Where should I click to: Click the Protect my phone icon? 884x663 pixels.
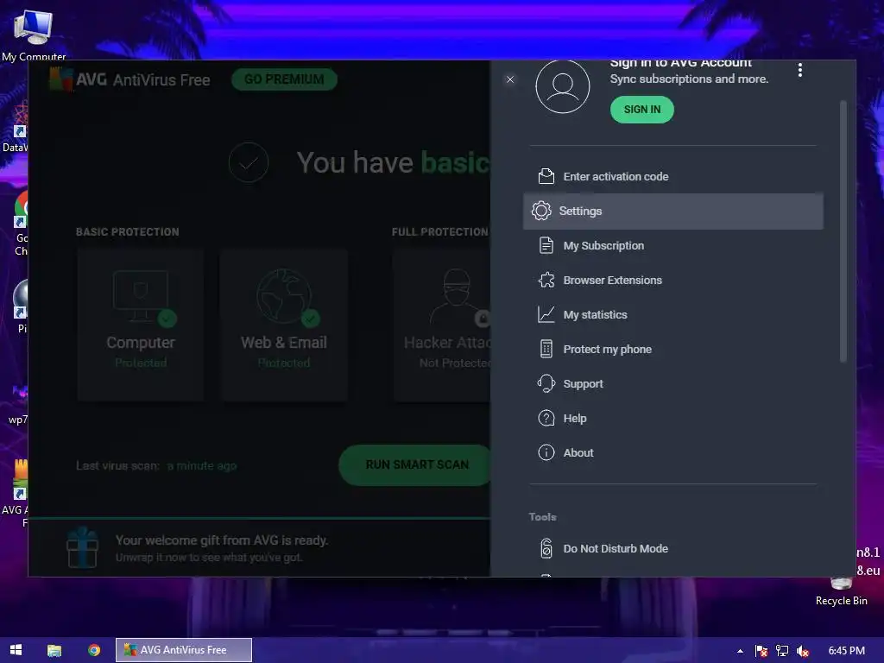(546, 349)
